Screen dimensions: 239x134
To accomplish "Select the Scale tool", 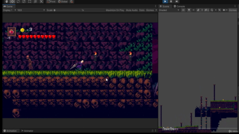I will point(24,1).
